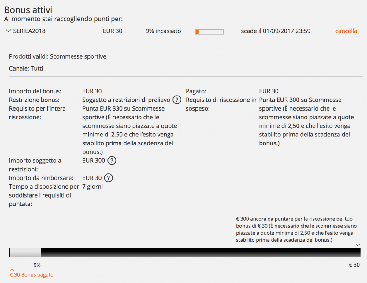
Task: Click the SERIEA2018 bonus name
Action: click(29, 31)
